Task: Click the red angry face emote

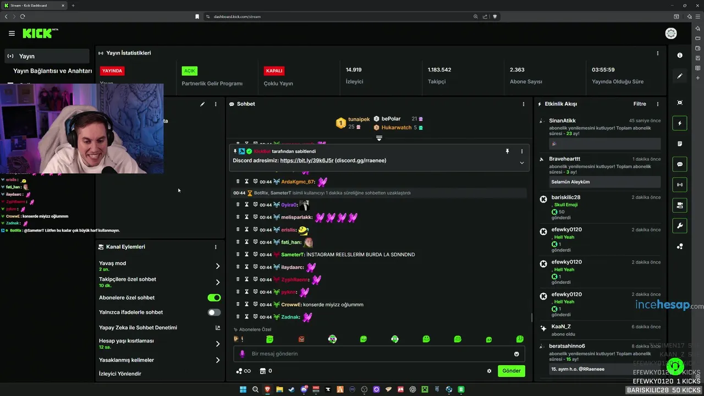Action: pos(301,339)
